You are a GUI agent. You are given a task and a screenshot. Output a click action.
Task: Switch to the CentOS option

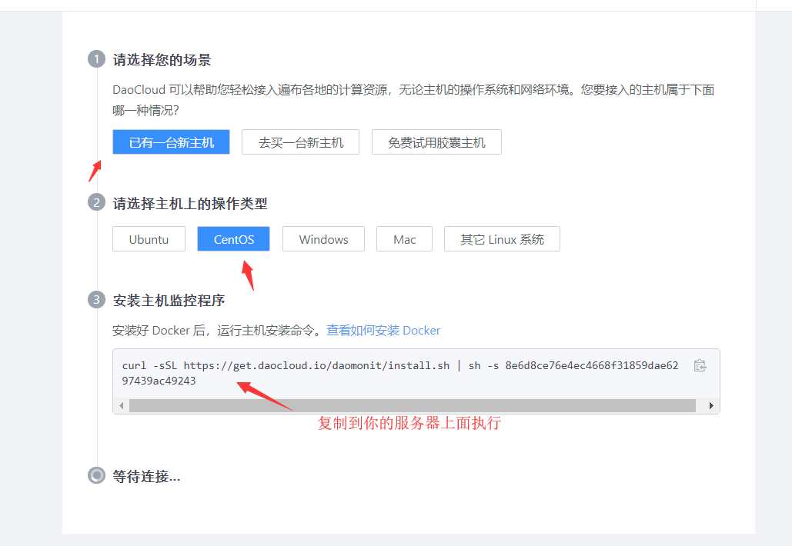233,238
